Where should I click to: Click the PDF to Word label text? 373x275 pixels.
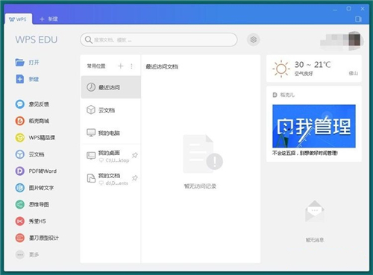click(43, 171)
